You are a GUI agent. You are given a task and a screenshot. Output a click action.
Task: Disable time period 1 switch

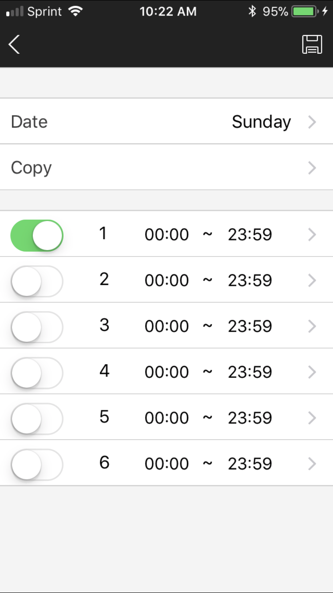[x=37, y=235]
